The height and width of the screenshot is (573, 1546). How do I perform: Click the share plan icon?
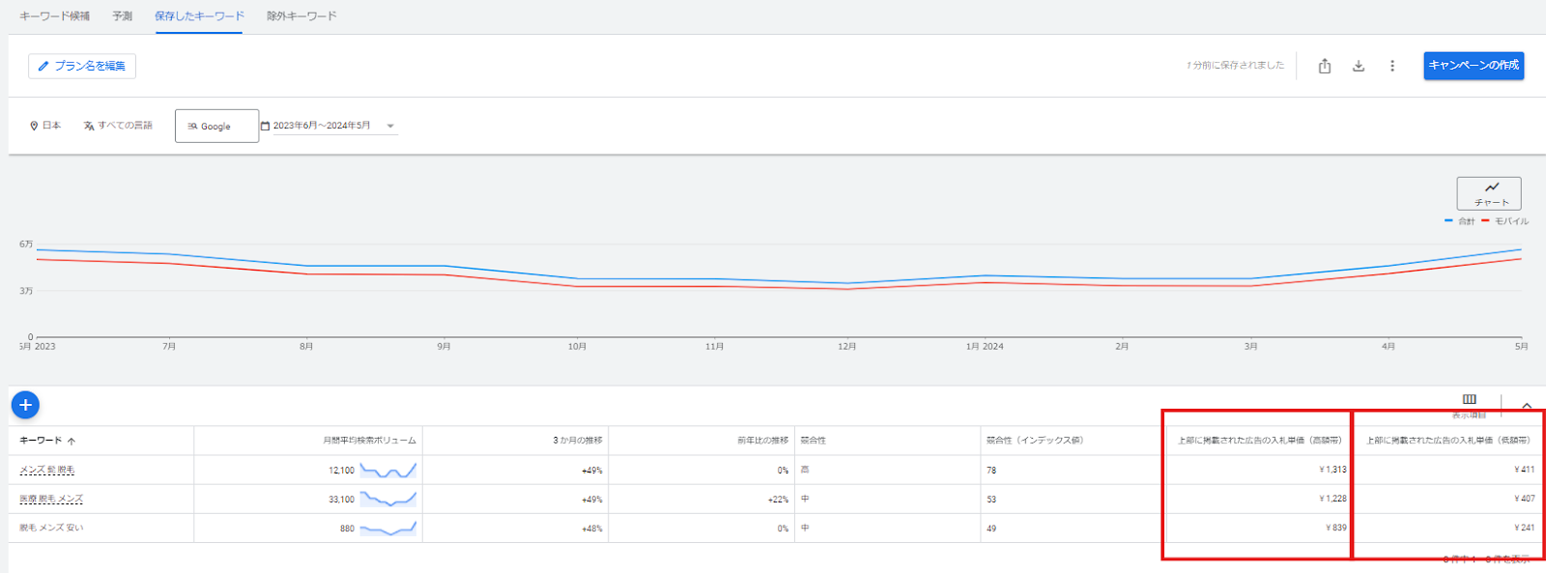(1325, 66)
